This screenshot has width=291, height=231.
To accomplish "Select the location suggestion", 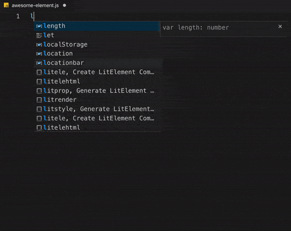I will click(x=58, y=53).
